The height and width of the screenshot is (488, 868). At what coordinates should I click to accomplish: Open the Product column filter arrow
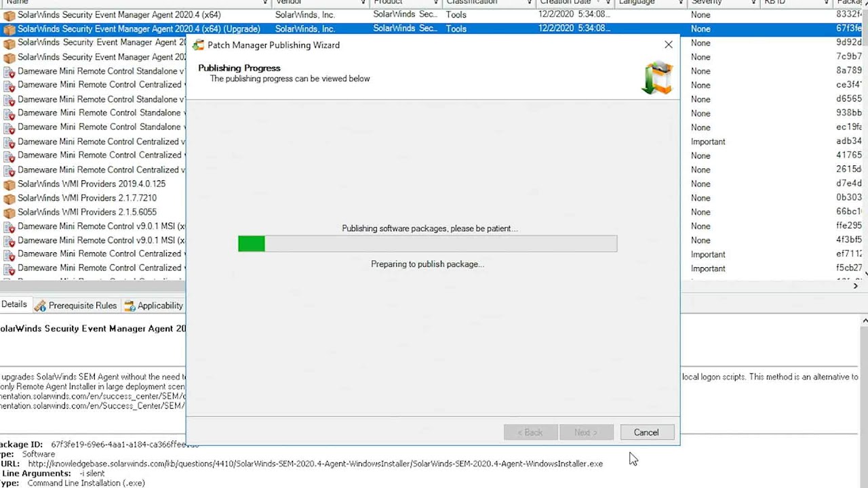click(x=436, y=3)
